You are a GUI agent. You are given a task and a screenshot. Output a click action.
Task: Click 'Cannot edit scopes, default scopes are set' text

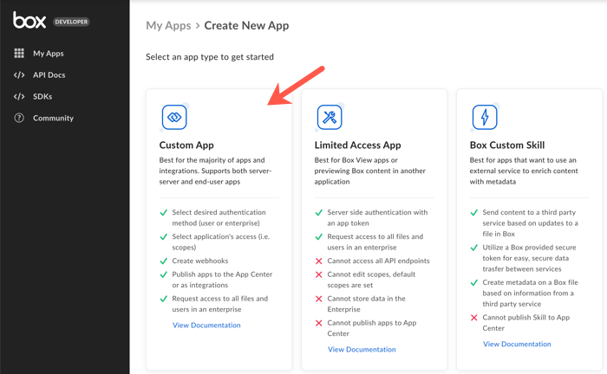coord(371,280)
